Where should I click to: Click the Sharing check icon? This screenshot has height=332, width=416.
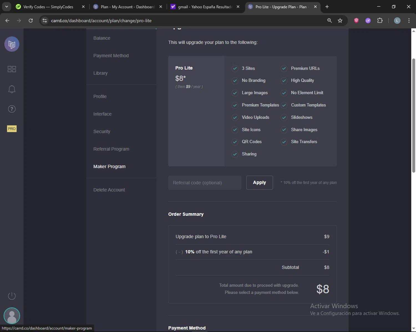235,154
